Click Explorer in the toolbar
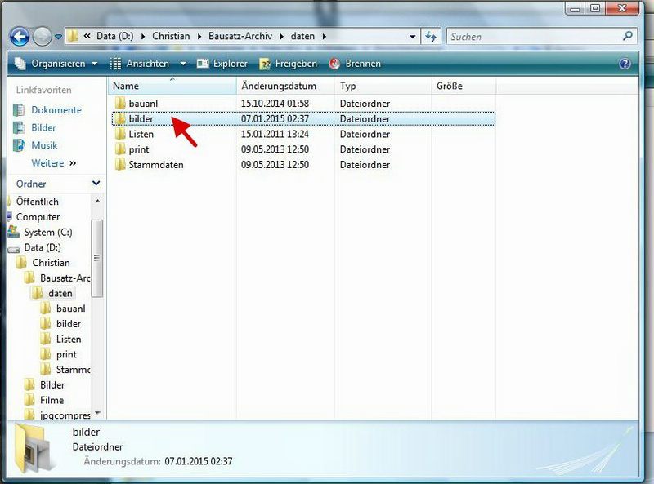This screenshot has height=484, width=654. [222, 64]
